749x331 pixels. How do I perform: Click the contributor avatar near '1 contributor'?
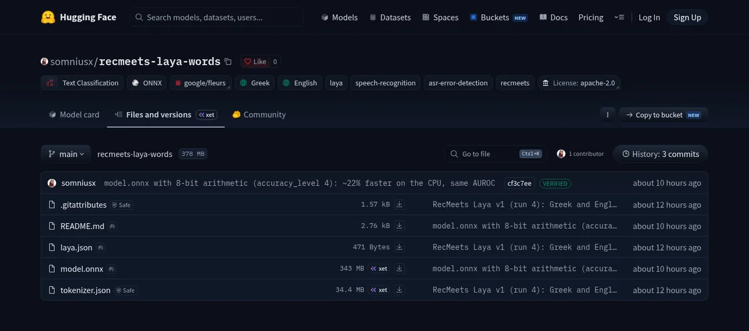[561, 153]
